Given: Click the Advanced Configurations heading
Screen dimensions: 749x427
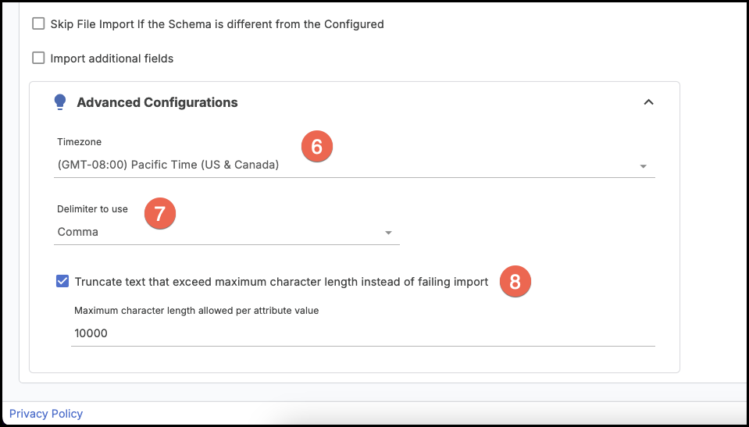Looking at the screenshot, I should [157, 102].
